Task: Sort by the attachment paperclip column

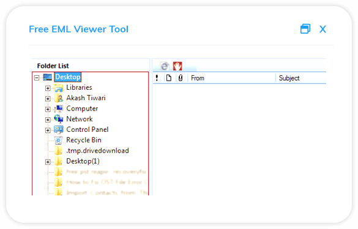Action: point(181,78)
